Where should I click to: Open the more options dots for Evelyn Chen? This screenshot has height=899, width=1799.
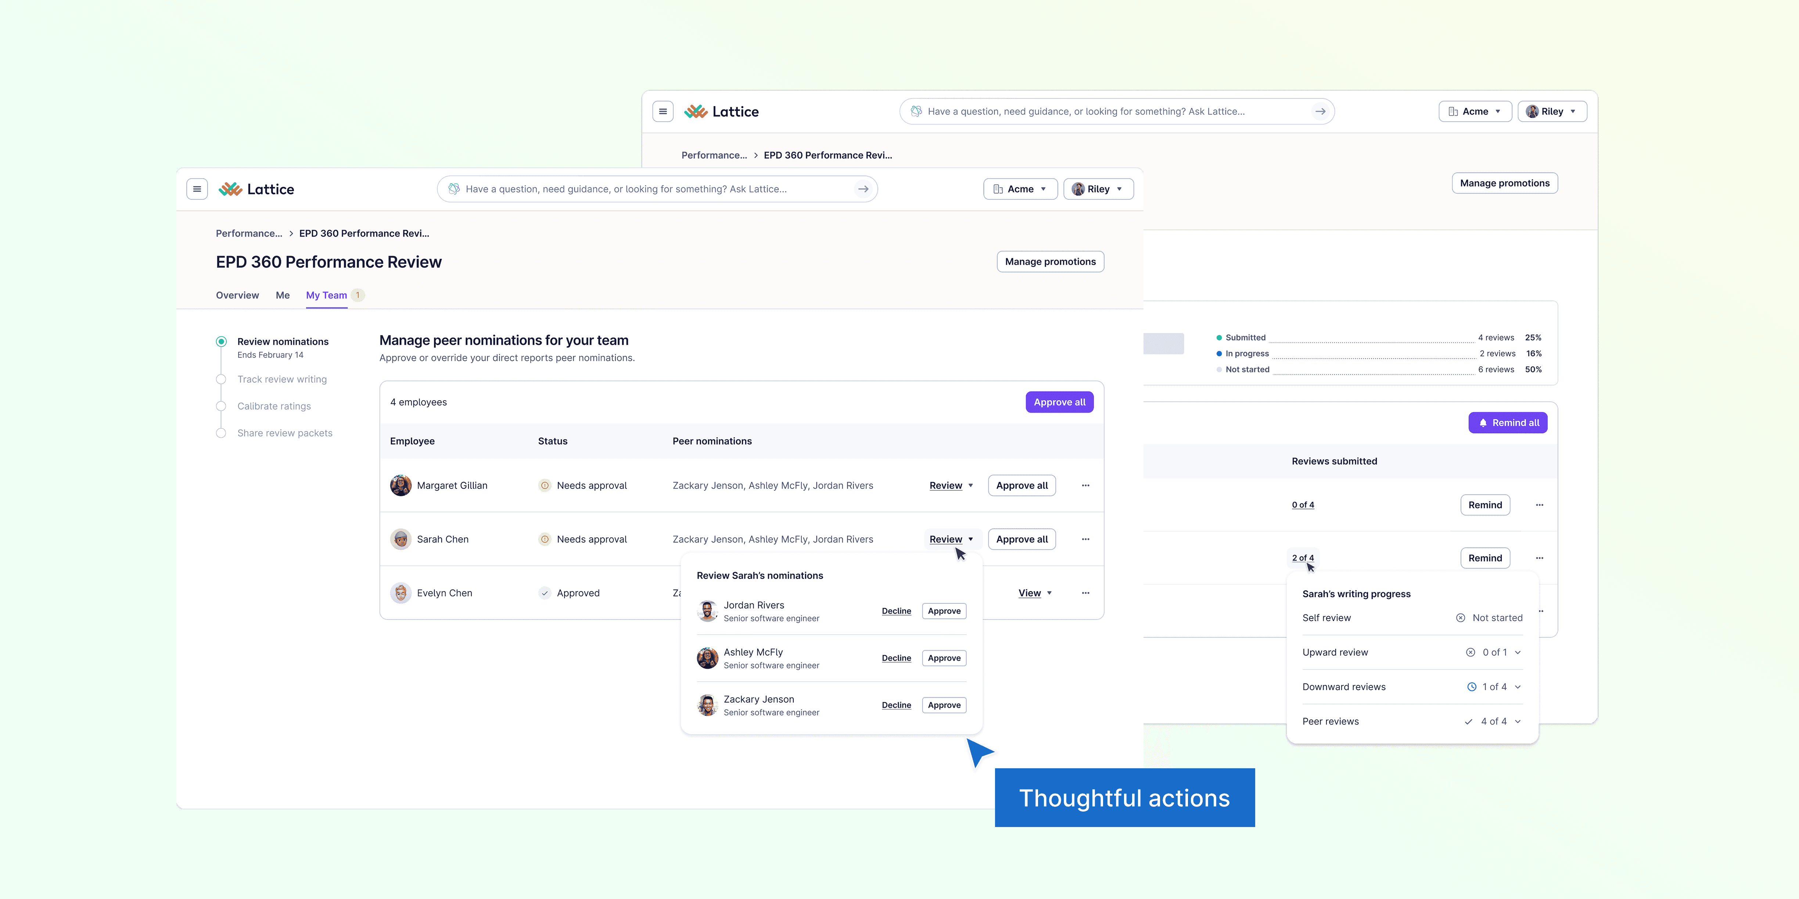1085,593
